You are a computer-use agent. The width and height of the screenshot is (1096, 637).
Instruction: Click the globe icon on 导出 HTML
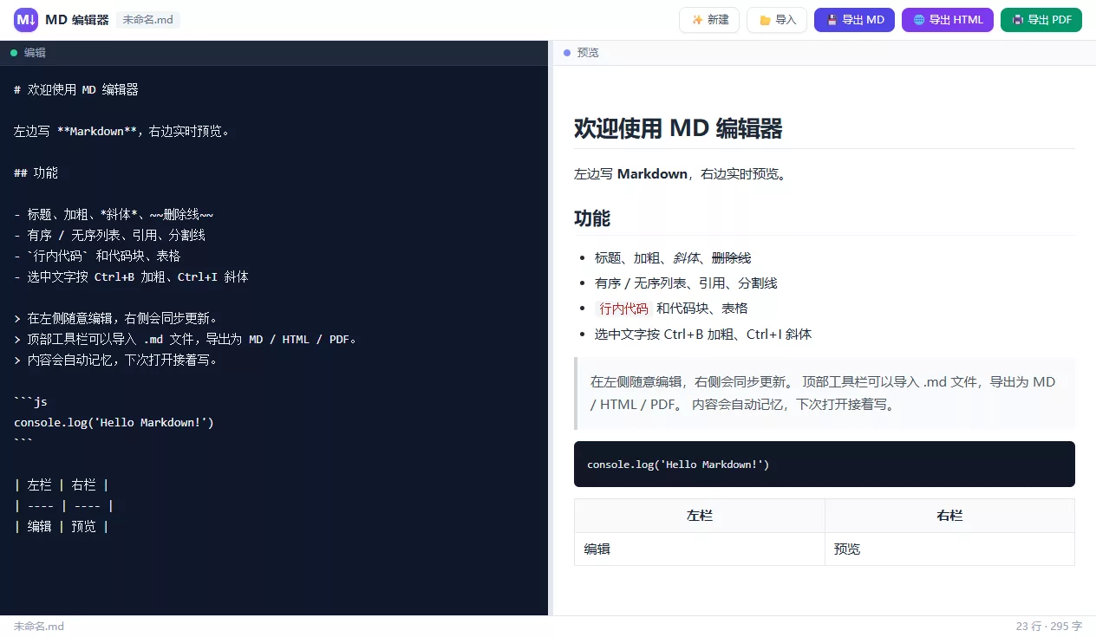pos(919,20)
